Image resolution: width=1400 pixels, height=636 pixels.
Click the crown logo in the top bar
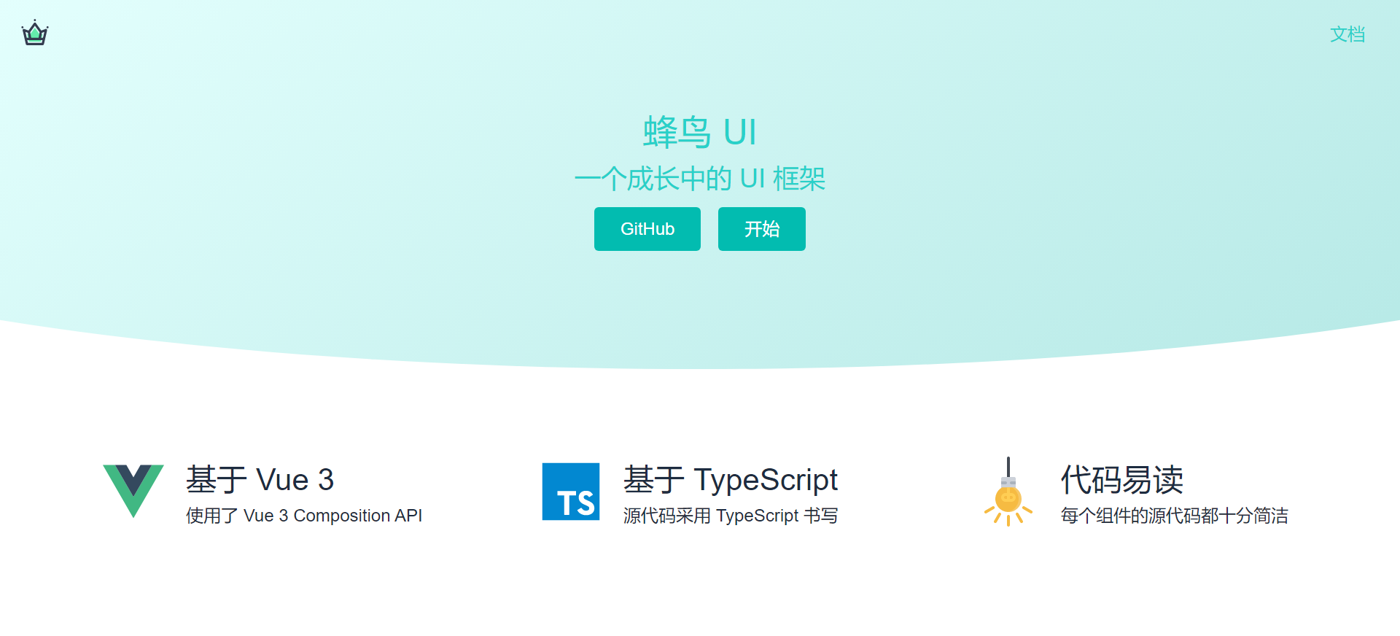[x=34, y=34]
